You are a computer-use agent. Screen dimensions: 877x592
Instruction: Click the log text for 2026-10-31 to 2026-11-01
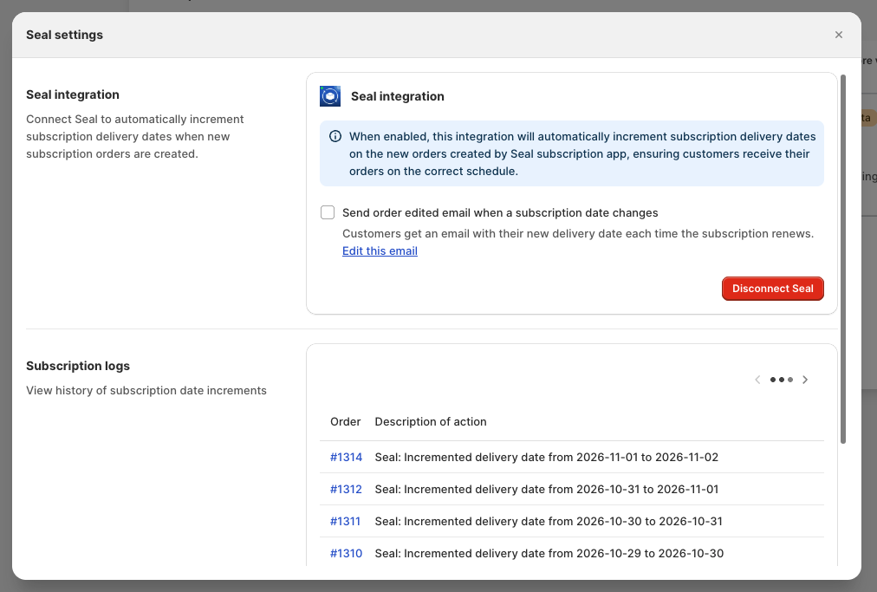(547, 489)
